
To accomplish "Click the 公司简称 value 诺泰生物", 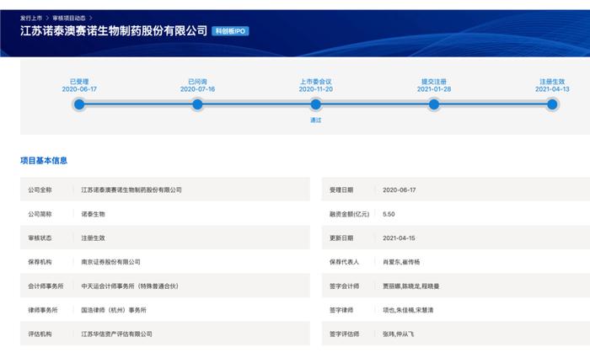I will (x=93, y=214).
